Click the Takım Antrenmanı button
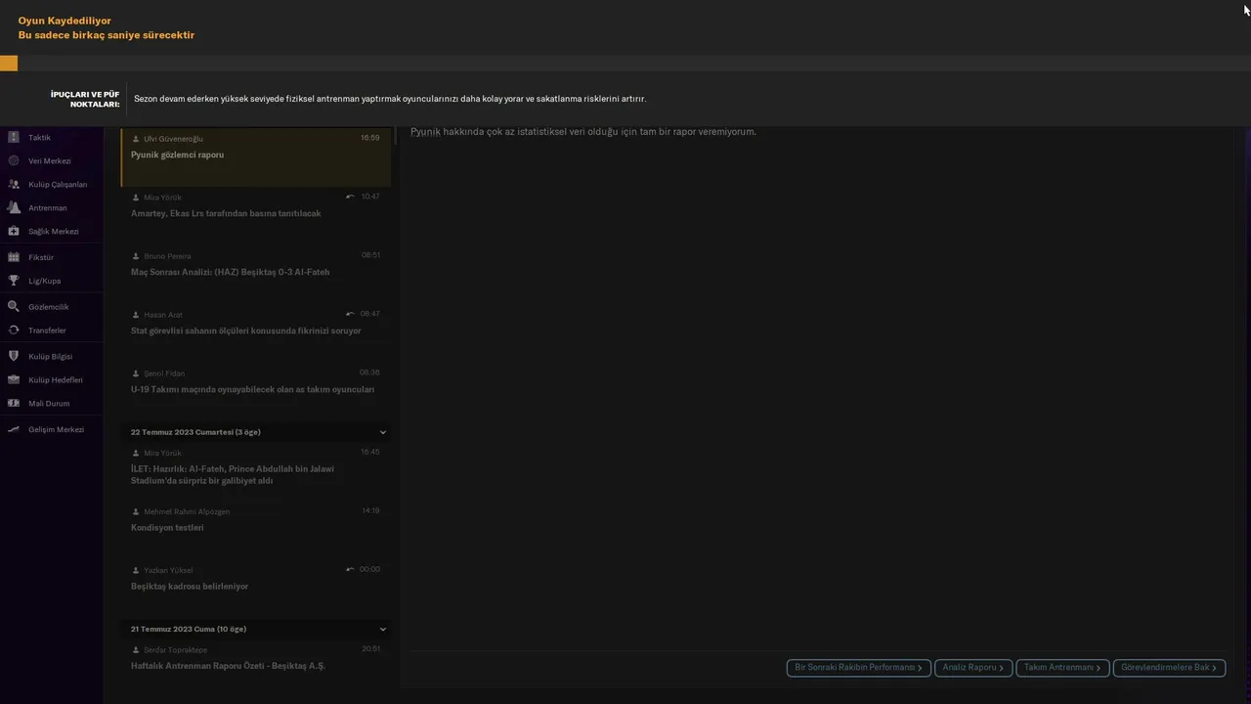 pos(1062,668)
